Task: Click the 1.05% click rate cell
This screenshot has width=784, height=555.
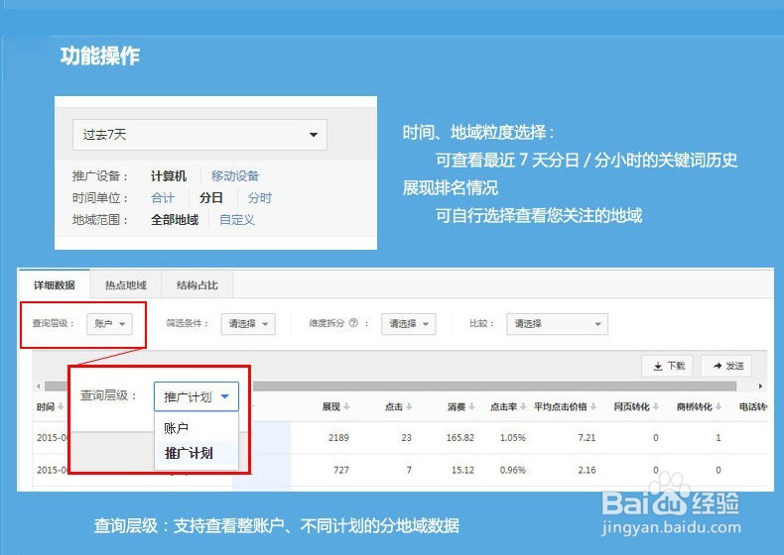Action: (x=512, y=438)
